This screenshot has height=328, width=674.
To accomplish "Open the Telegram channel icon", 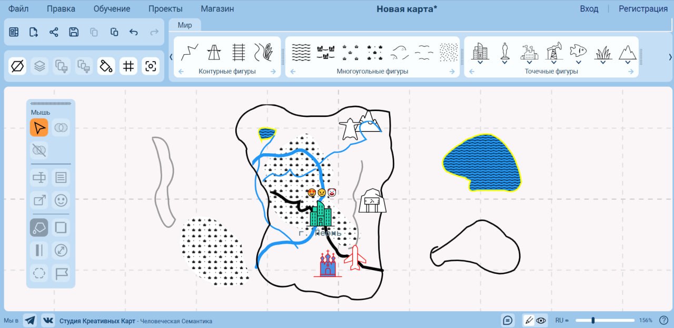I will pos(30,320).
